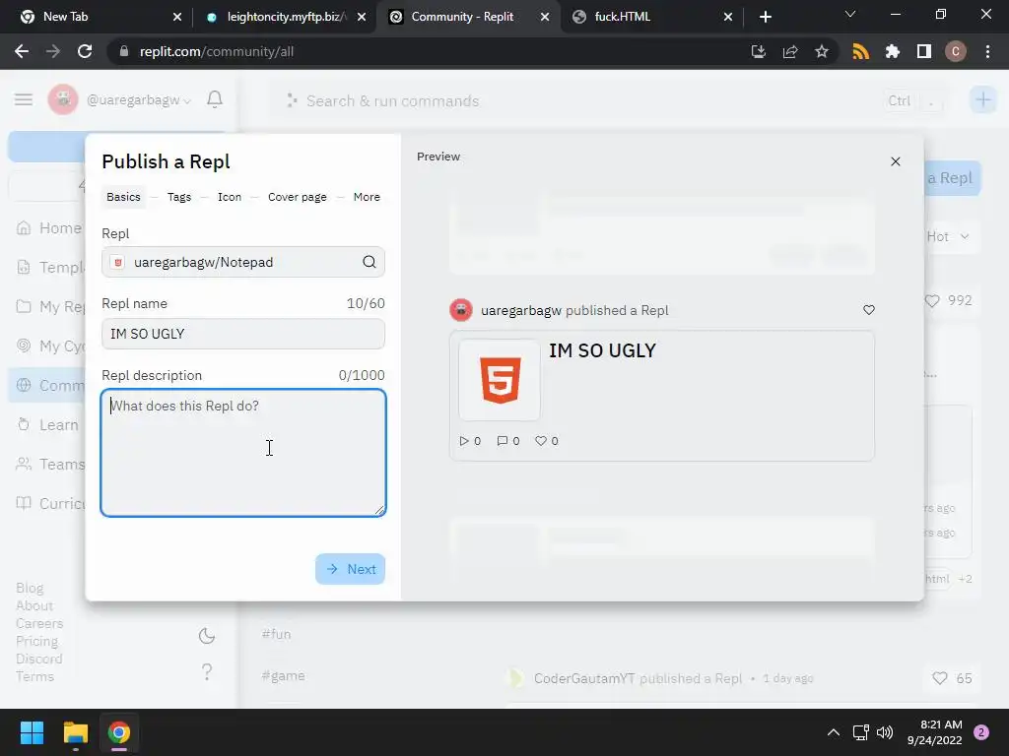Click the heart with 992 likes

click(932, 300)
